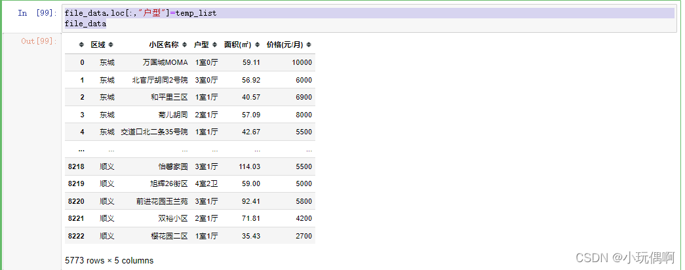Click 户型 value 3室0厅

point(206,80)
